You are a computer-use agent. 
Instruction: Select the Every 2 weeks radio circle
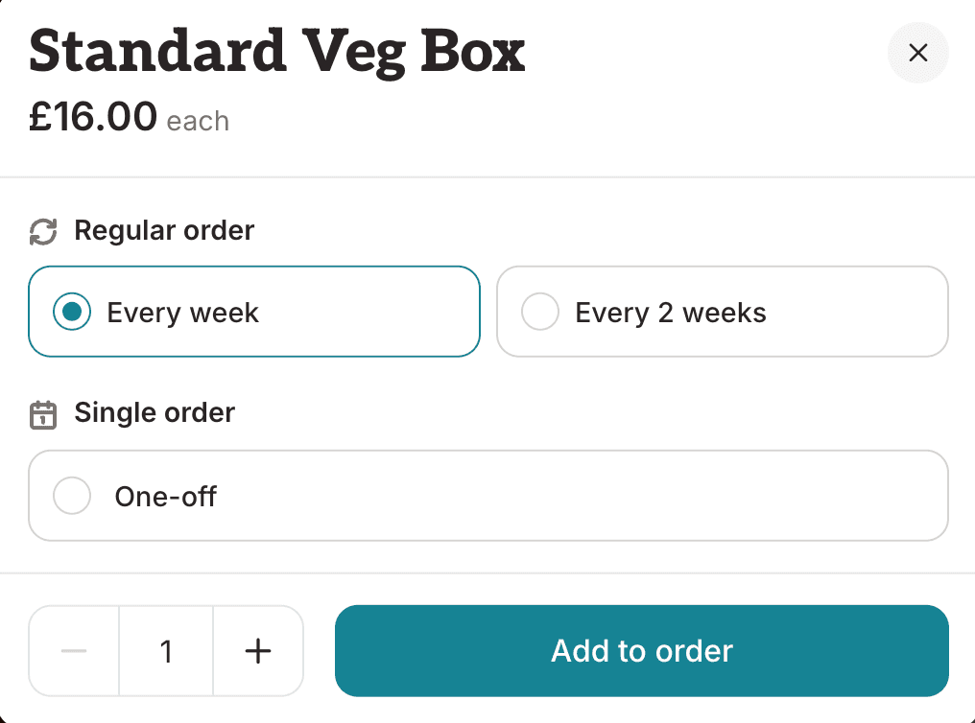coord(539,312)
